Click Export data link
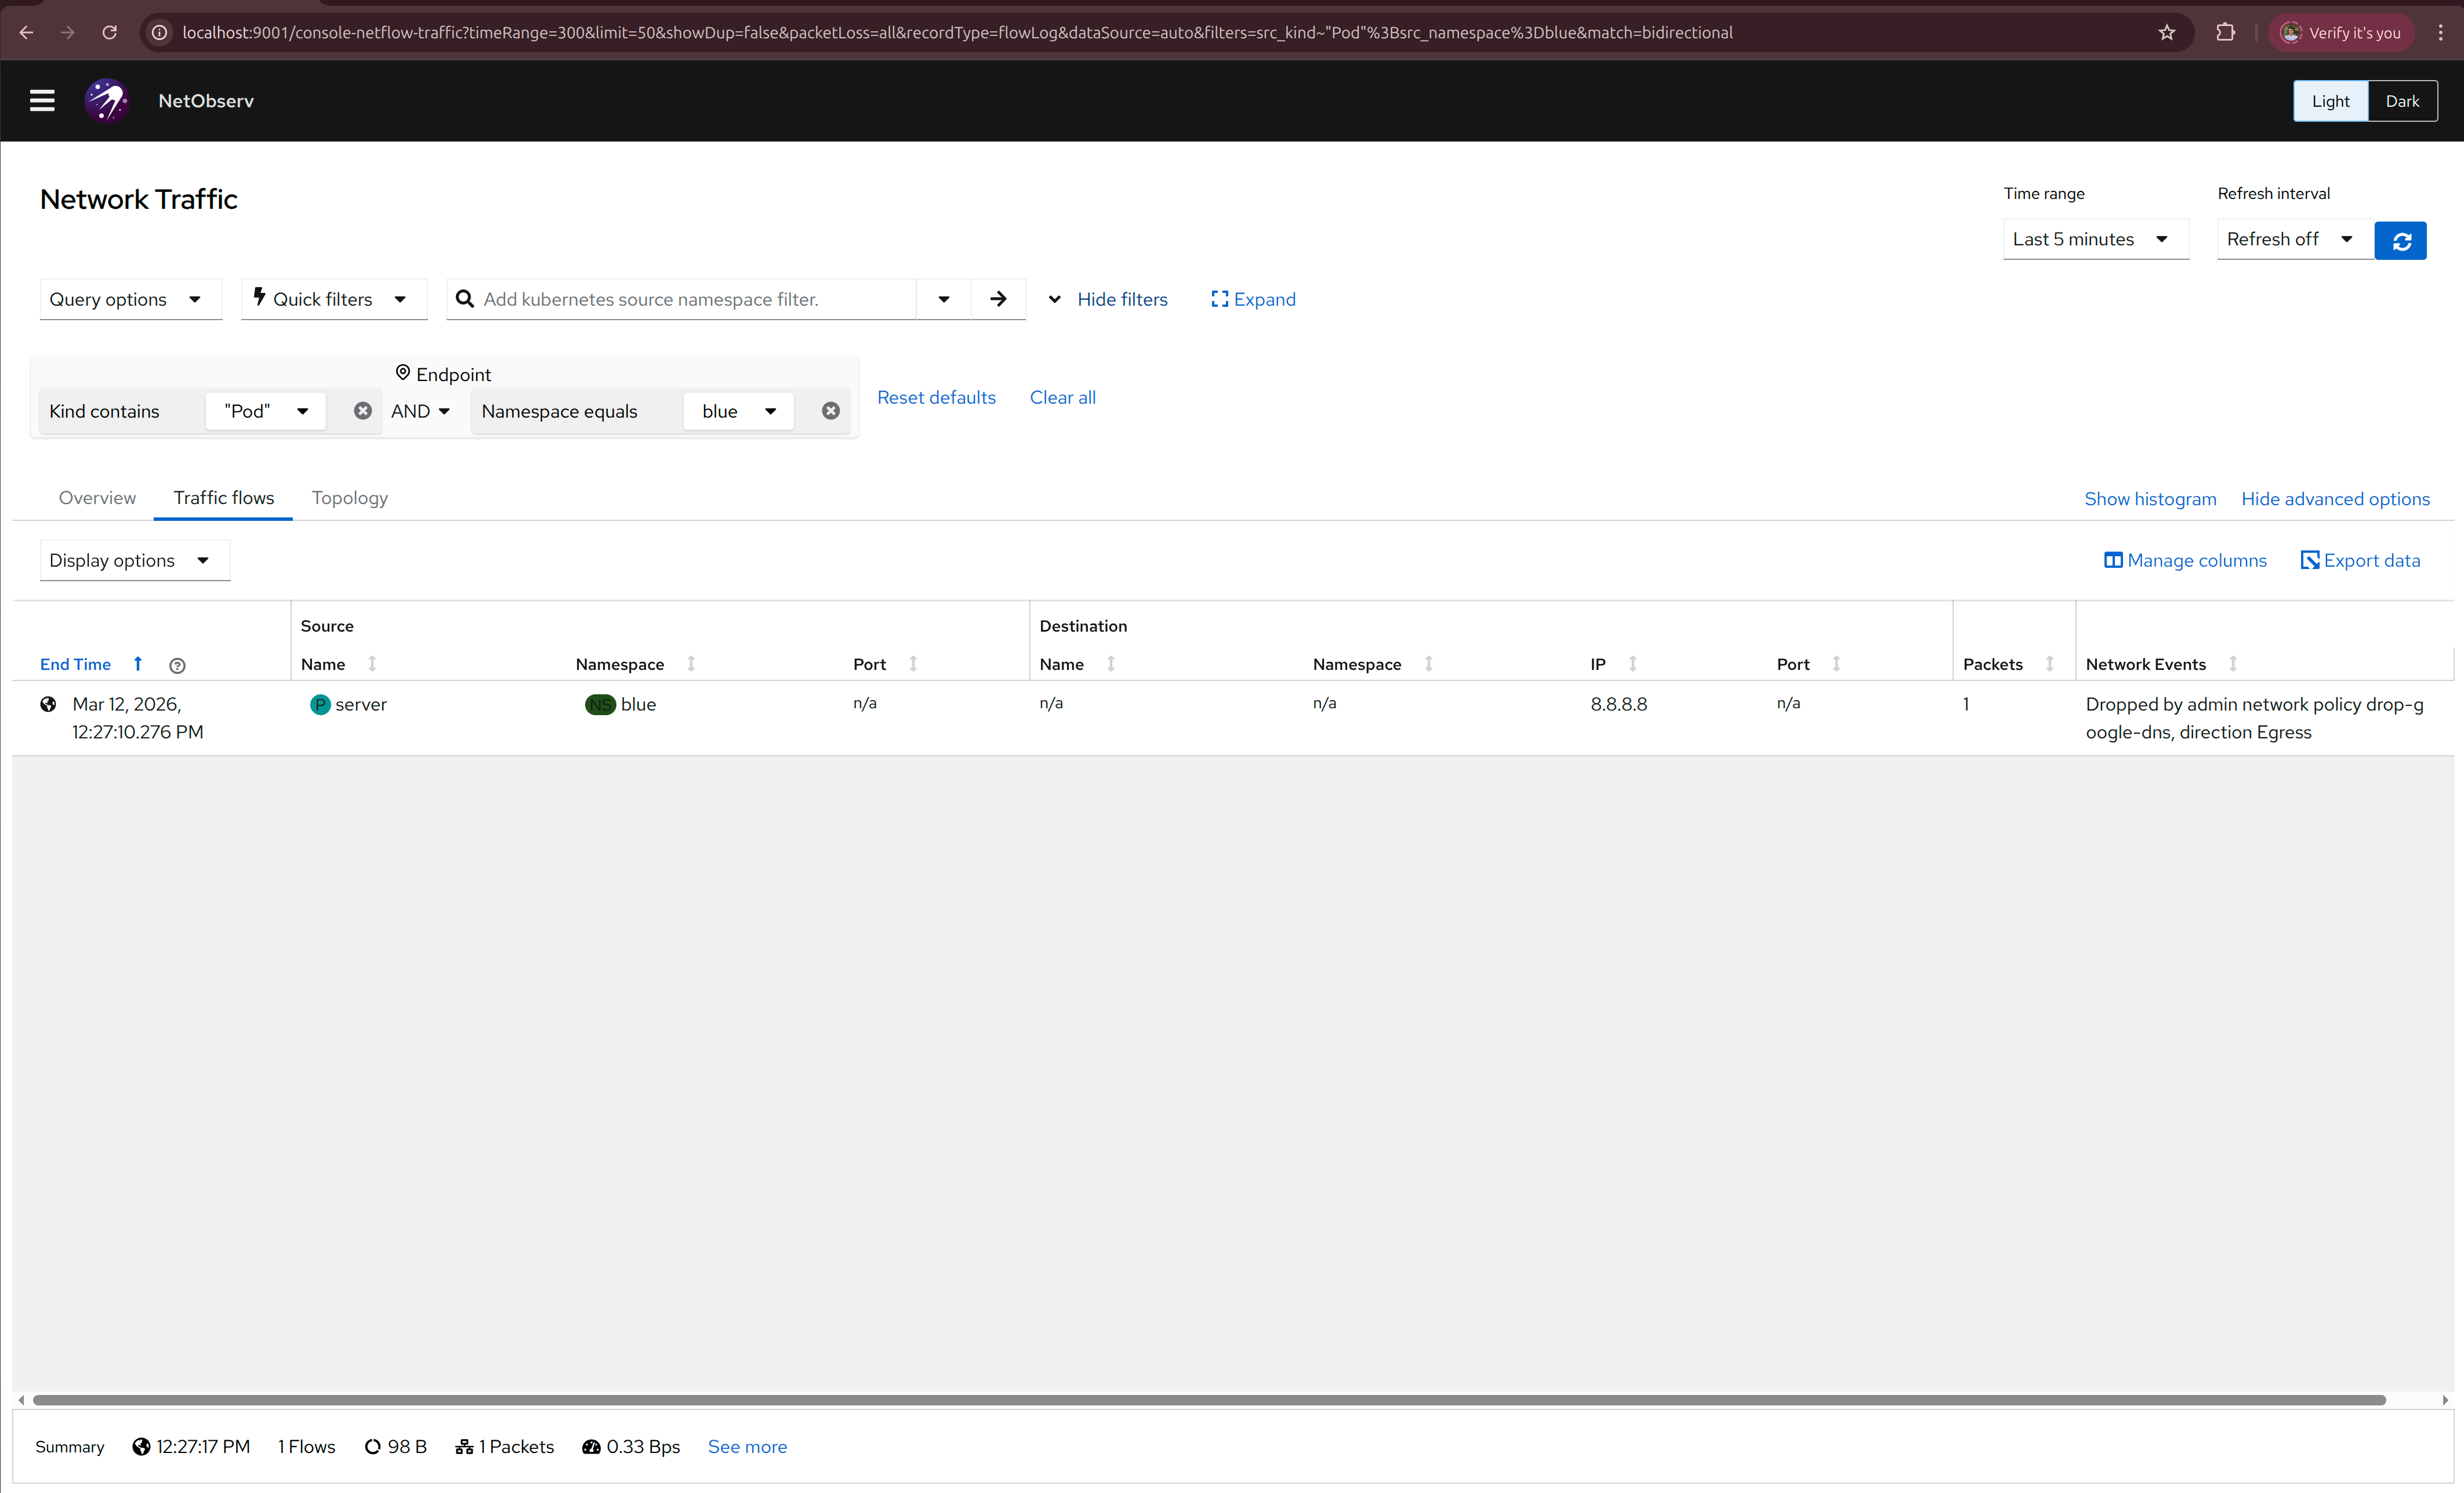2464x1493 pixels. 2360,561
